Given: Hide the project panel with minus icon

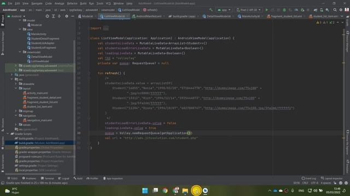Looking at the screenshot, I should pos(73,16).
